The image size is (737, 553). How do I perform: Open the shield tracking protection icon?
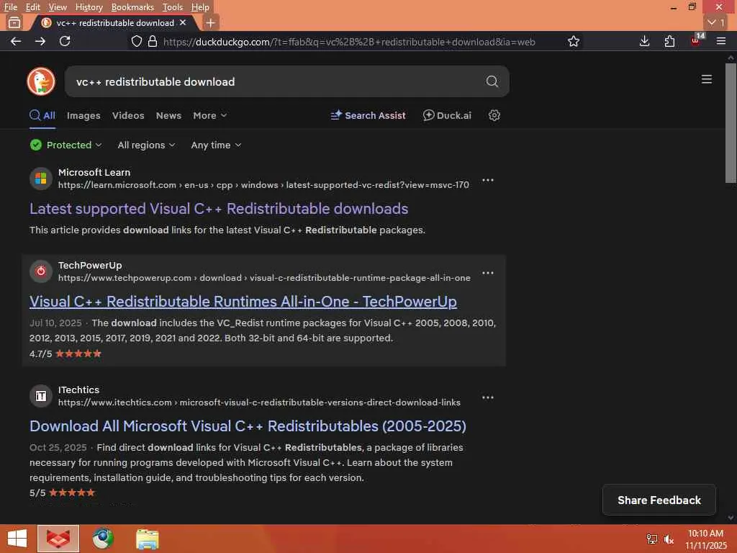pyautogui.click(x=136, y=41)
